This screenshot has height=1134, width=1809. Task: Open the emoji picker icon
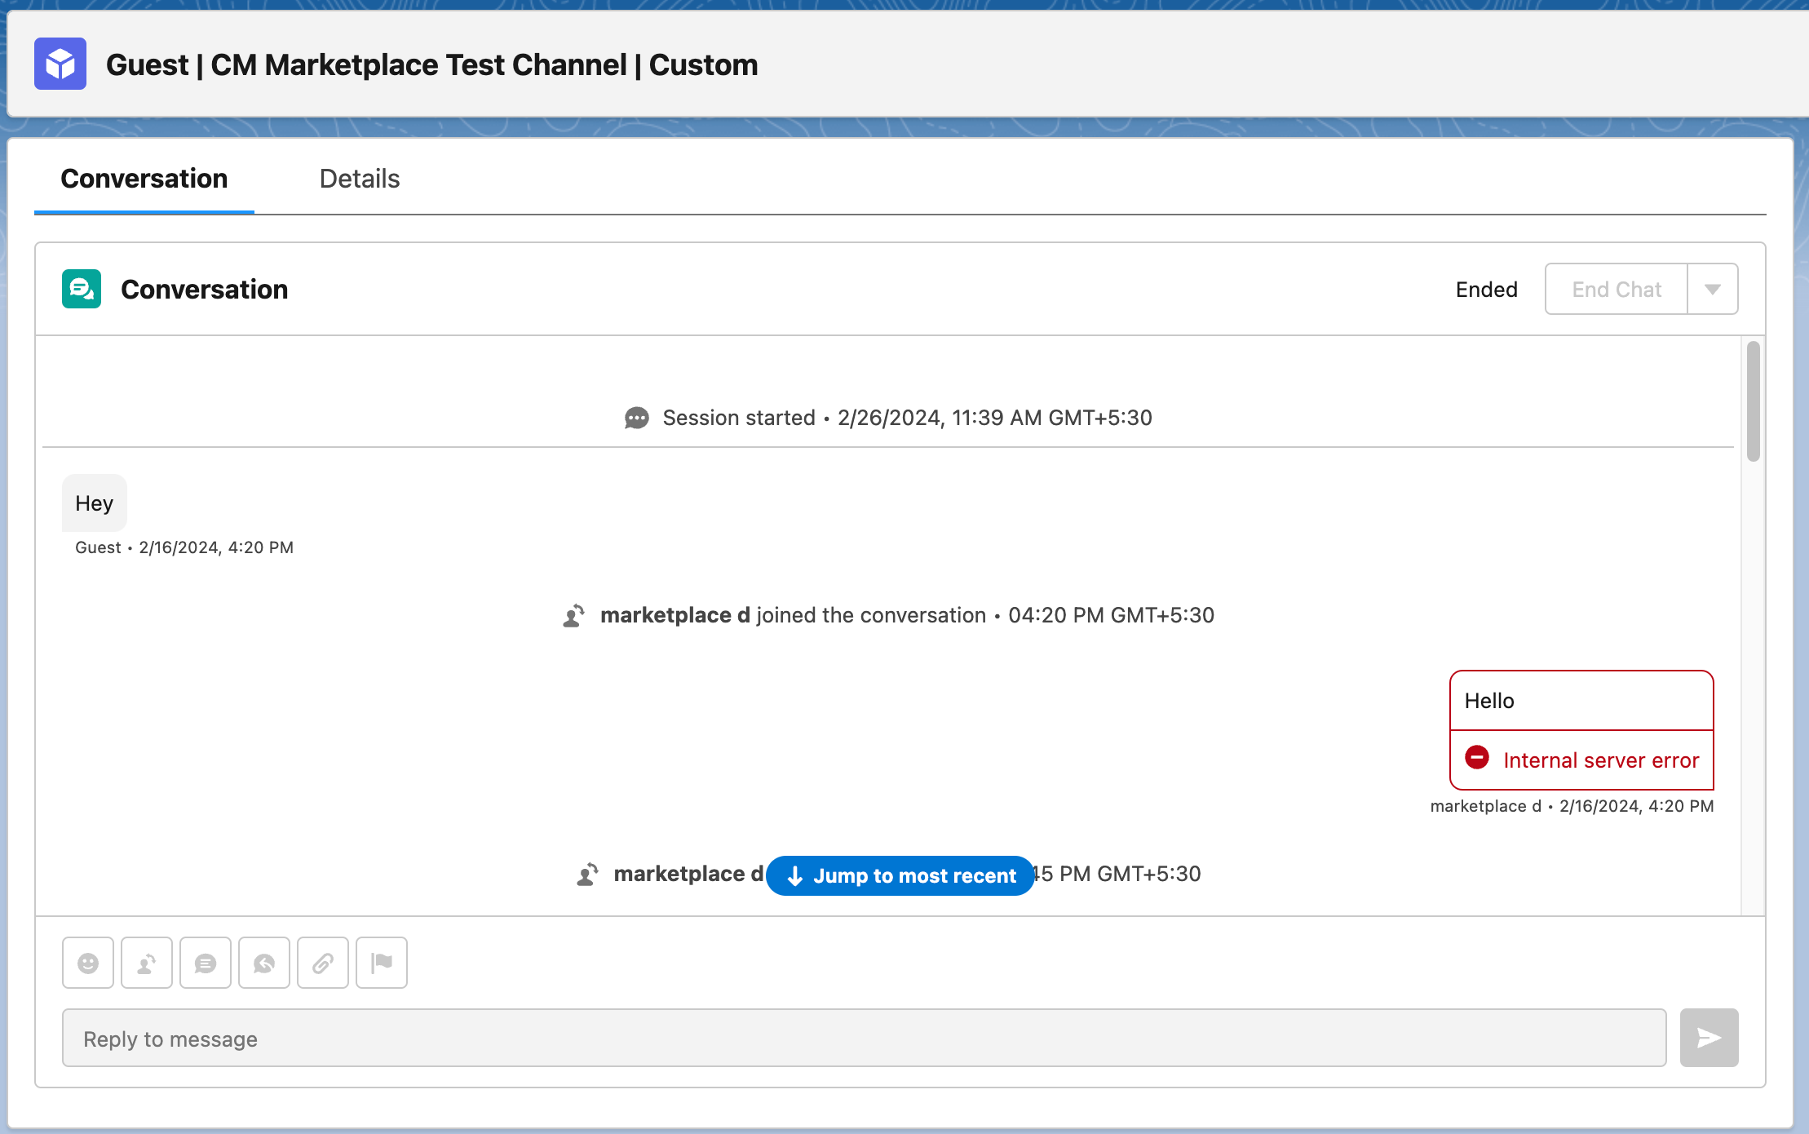tap(88, 963)
